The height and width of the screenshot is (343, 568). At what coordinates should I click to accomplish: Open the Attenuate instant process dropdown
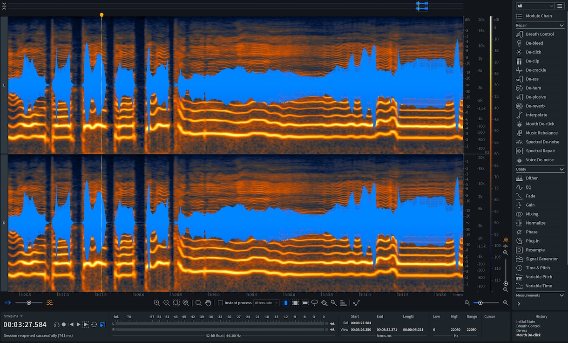click(266, 303)
